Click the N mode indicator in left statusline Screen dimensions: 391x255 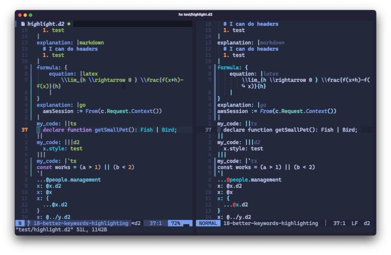(x=21, y=223)
